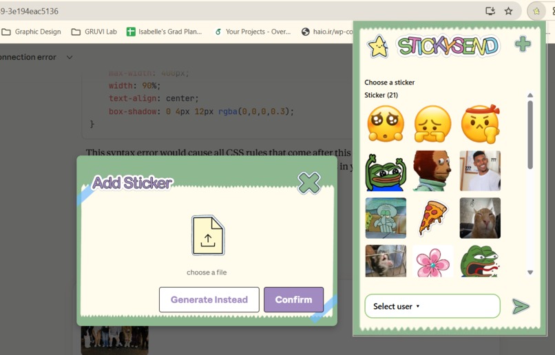Open the haio.ir/wp-co bookmark

327,32
